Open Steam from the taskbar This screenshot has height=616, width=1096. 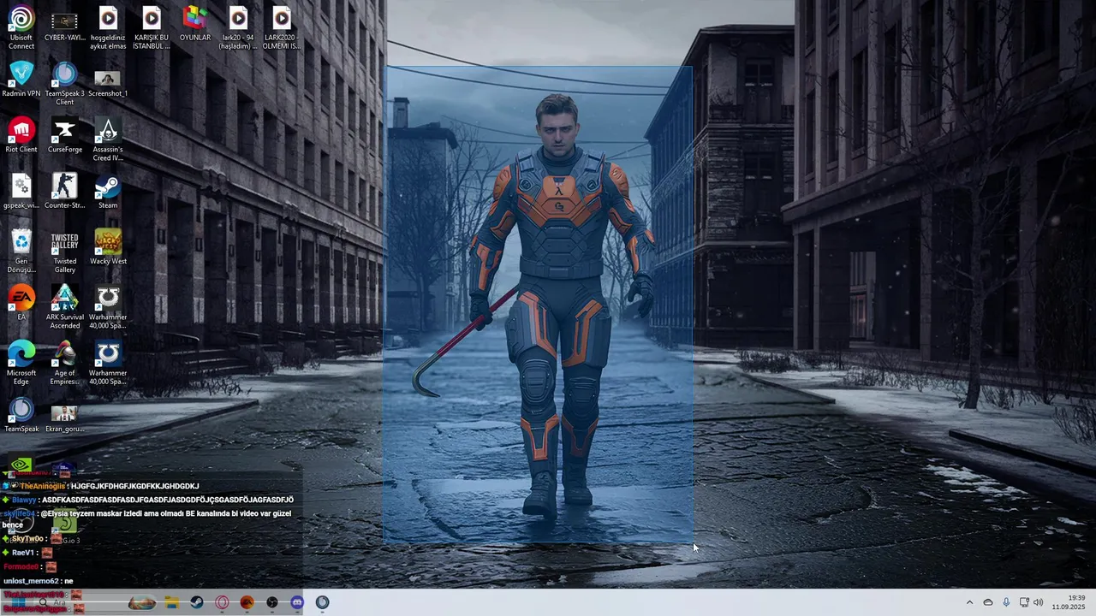(197, 602)
